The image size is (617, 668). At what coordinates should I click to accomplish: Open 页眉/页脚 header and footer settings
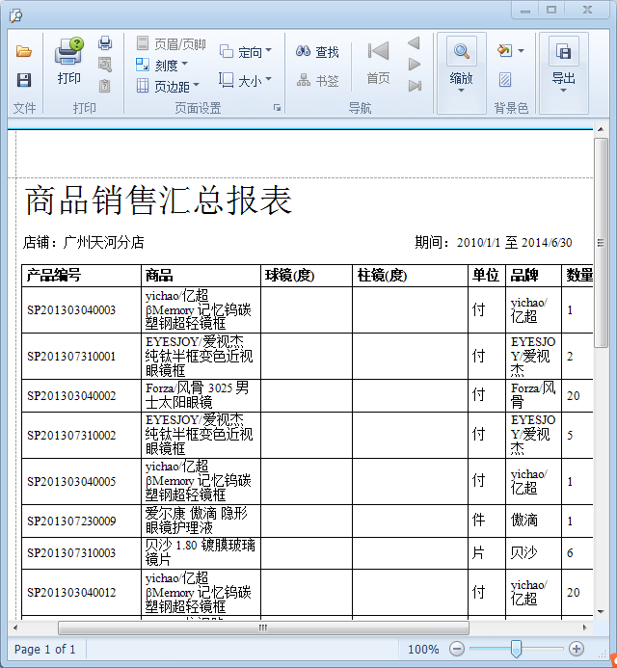[172, 43]
